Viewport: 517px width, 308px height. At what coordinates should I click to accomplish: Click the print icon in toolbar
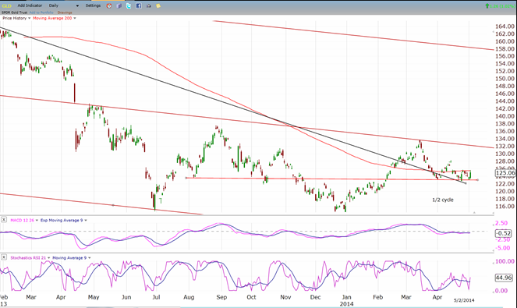(149, 6)
